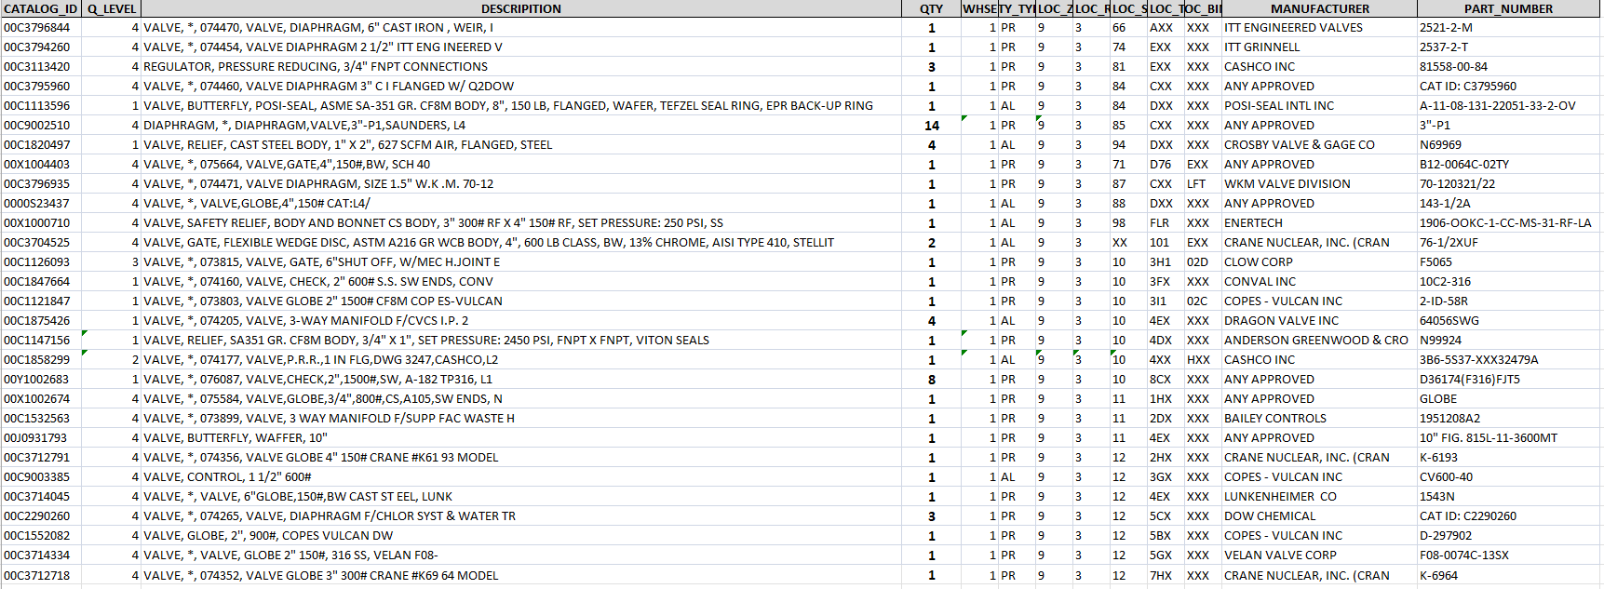Select quantity cell showing 14
This screenshot has height=589, width=1604.
[931, 126]
